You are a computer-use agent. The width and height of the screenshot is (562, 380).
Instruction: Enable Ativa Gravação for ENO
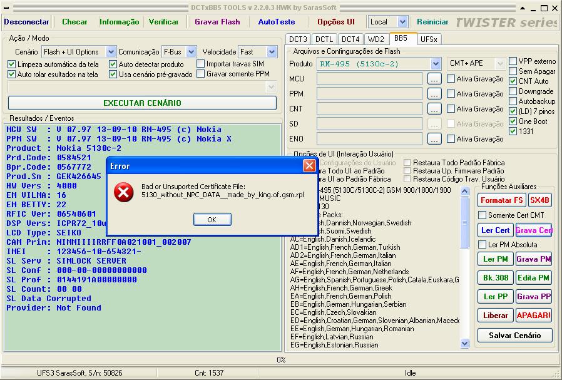click(451, 138)
